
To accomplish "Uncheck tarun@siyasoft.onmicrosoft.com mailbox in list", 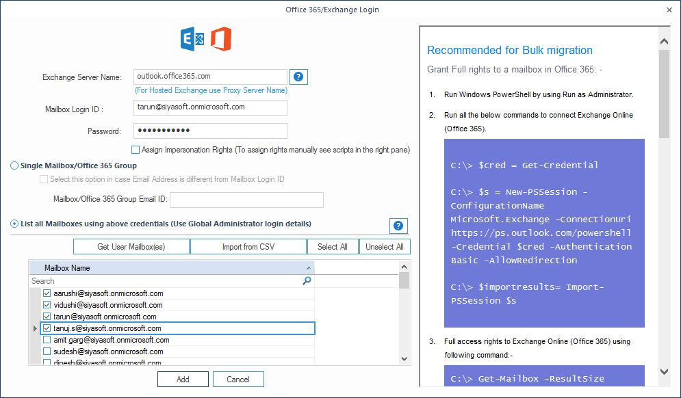I will [x=47, y=317].
